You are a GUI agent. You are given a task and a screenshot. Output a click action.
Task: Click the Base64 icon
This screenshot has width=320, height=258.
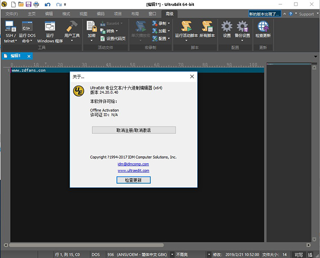[x=102, y=23]
